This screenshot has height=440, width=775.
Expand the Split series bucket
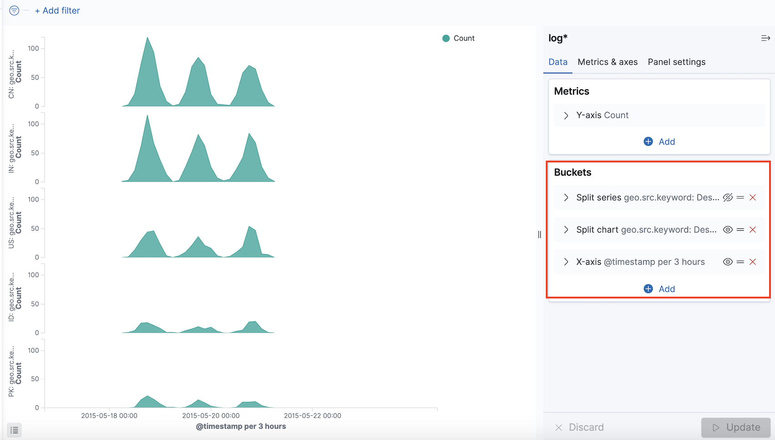[566, 197]
